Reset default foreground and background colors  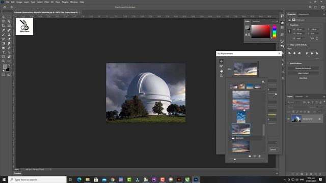[x=4, y=71]
